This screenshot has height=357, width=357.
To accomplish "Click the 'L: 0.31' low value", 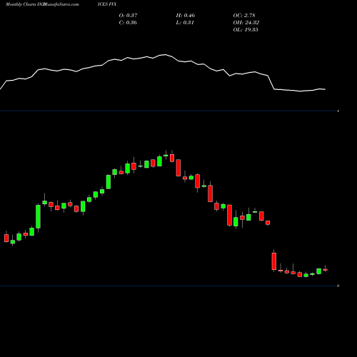I will (x=185, y=23).
